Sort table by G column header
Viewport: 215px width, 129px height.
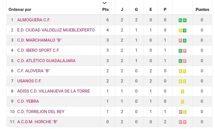tap(136, 10)
